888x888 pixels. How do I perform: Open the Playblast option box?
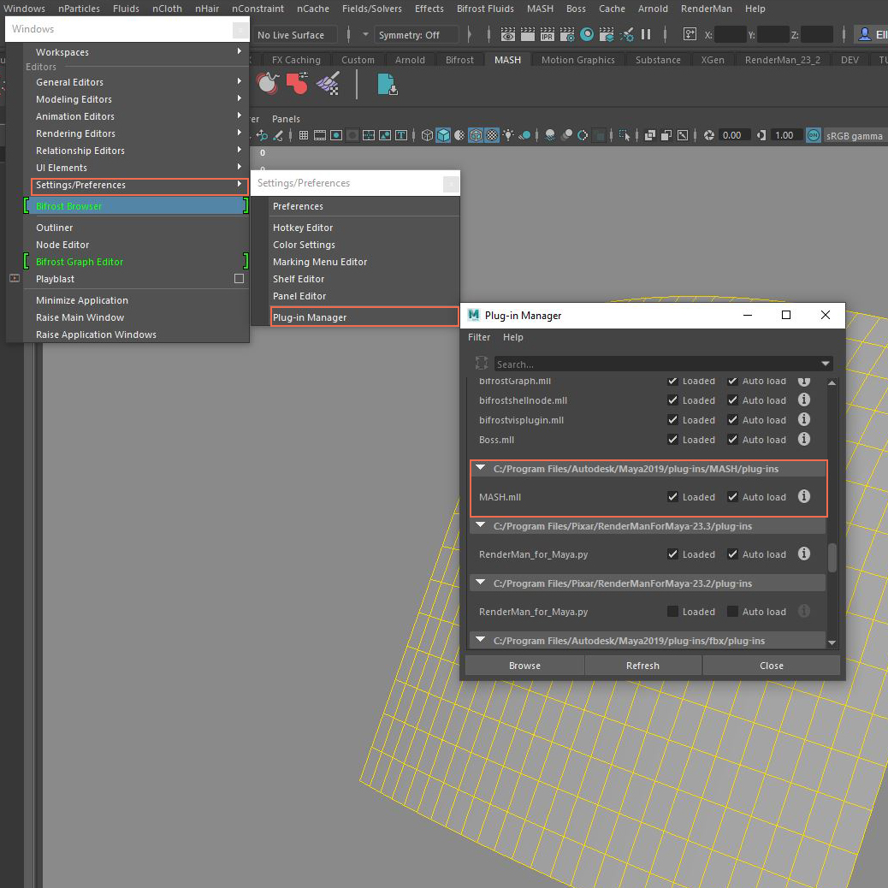coord(239,279)
